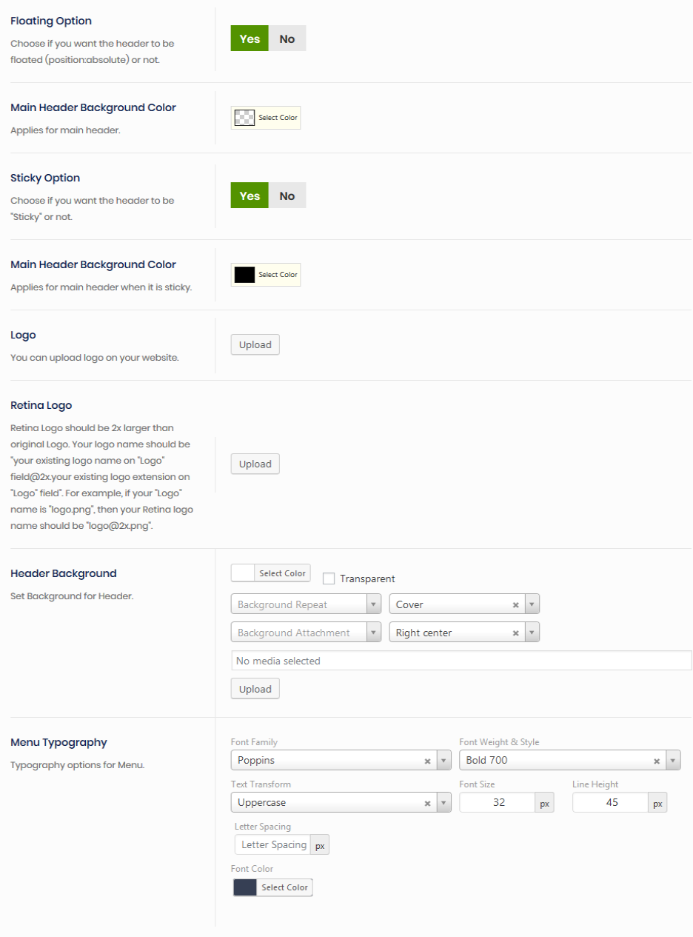Set Floating Option to No

[287, 39]
